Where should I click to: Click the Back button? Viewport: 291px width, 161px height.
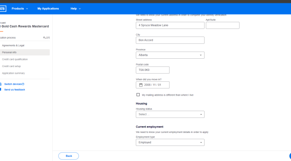pyautogui.click(x=68, y=156)
